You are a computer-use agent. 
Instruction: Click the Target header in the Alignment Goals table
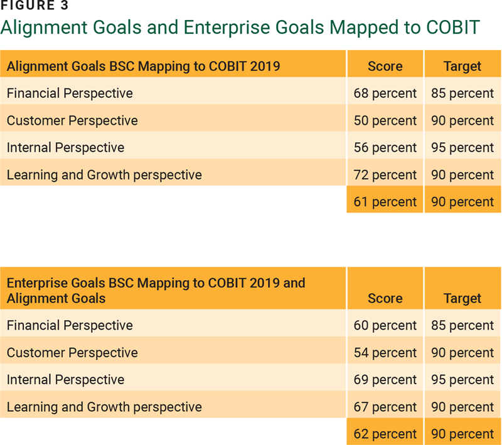tap(462, 66)
